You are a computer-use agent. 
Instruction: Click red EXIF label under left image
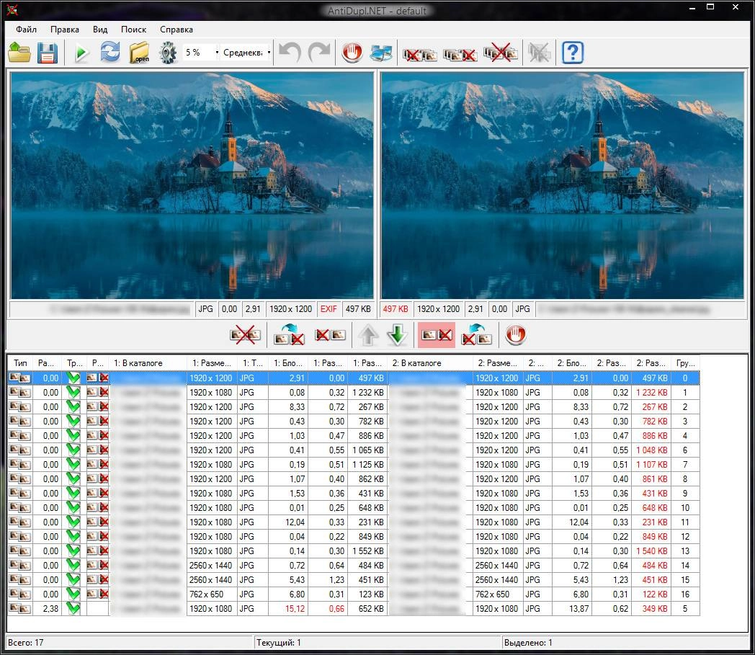[x=329, y=309]
